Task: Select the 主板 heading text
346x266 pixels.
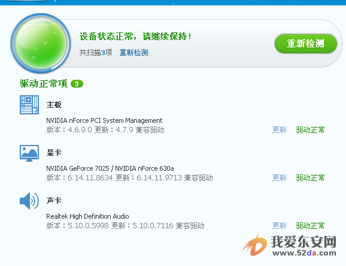Action: 54,105
